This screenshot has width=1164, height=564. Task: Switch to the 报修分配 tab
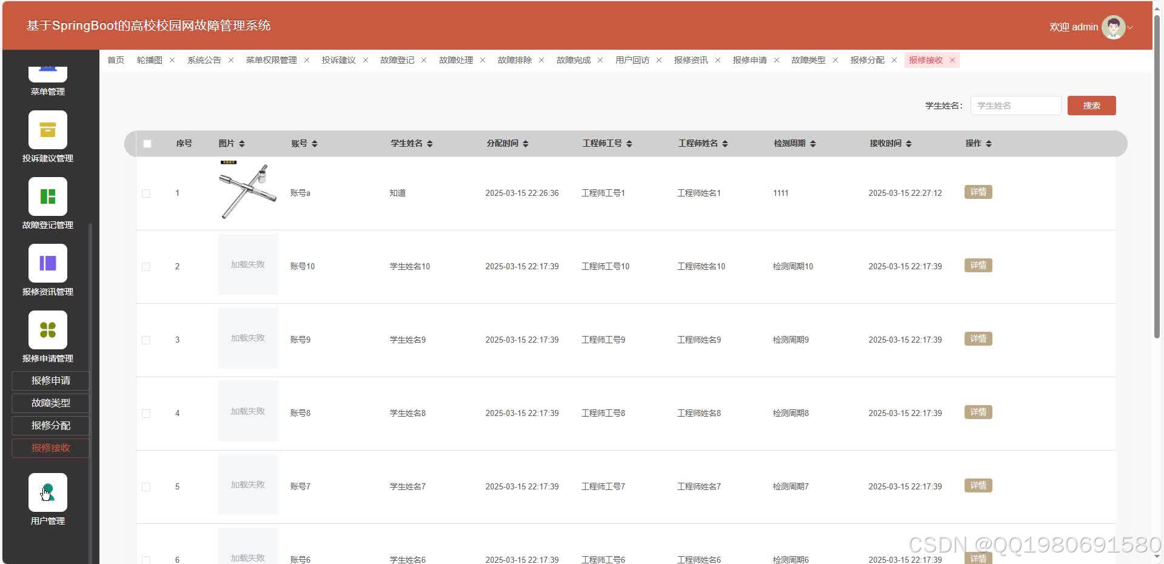point(868,60)
